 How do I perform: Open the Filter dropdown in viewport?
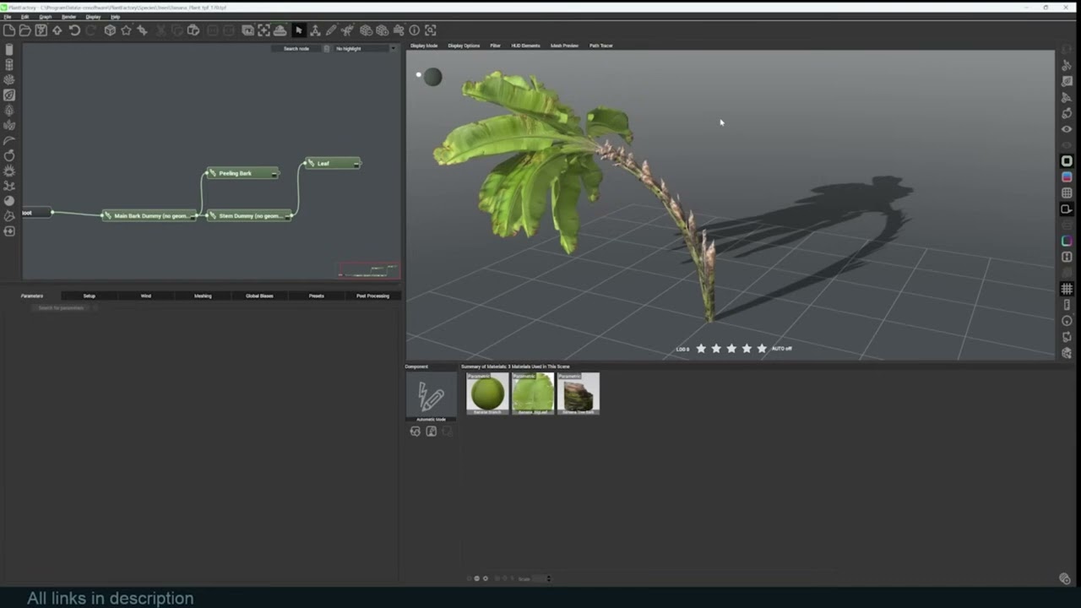pyautogui.click(x=495, y=46)
